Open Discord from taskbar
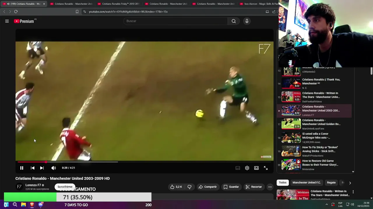373x209 pixels. coord(41,205)
